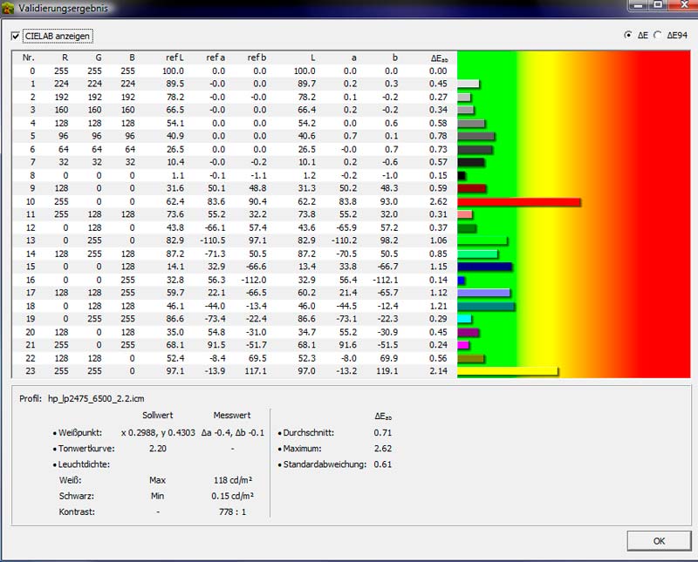This screenshot has width=698, height=562.
Task: Click the teal bar in row 18
Action: (x=486, y=306)
